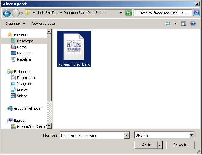Click the change view icon
Viewport: 202px width, 155px height.
click(x=167, y=24)
